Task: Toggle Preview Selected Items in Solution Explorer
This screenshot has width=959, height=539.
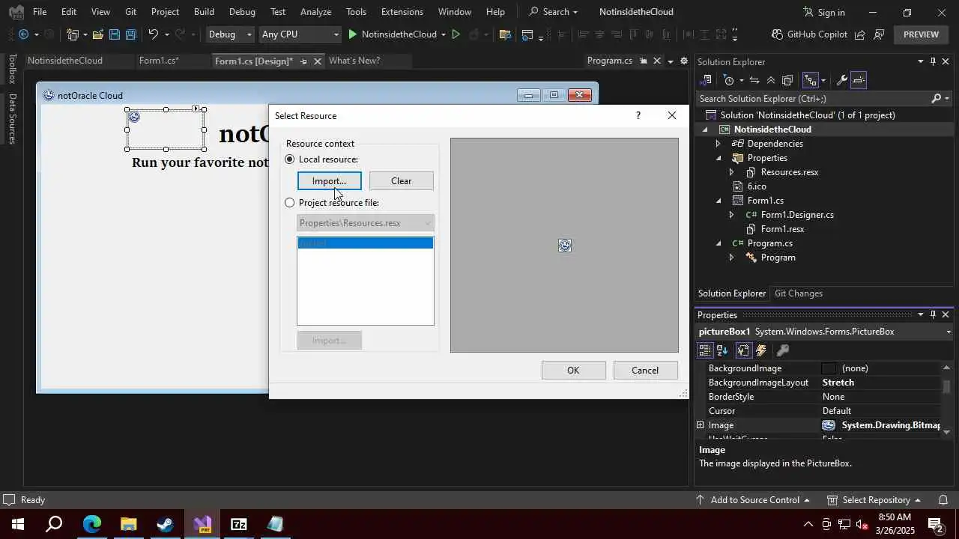Action: pos(859,80)
